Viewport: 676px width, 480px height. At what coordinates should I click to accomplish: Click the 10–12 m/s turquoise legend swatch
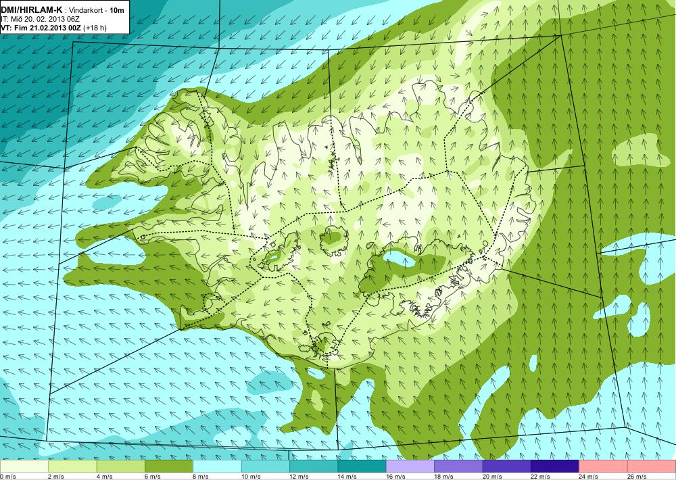click(266, 466)
